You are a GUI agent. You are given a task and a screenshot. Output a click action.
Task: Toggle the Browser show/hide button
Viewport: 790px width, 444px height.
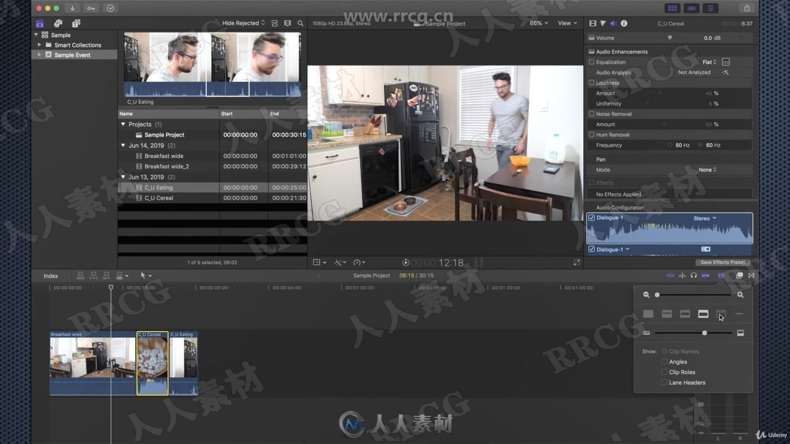pos(672,8)
